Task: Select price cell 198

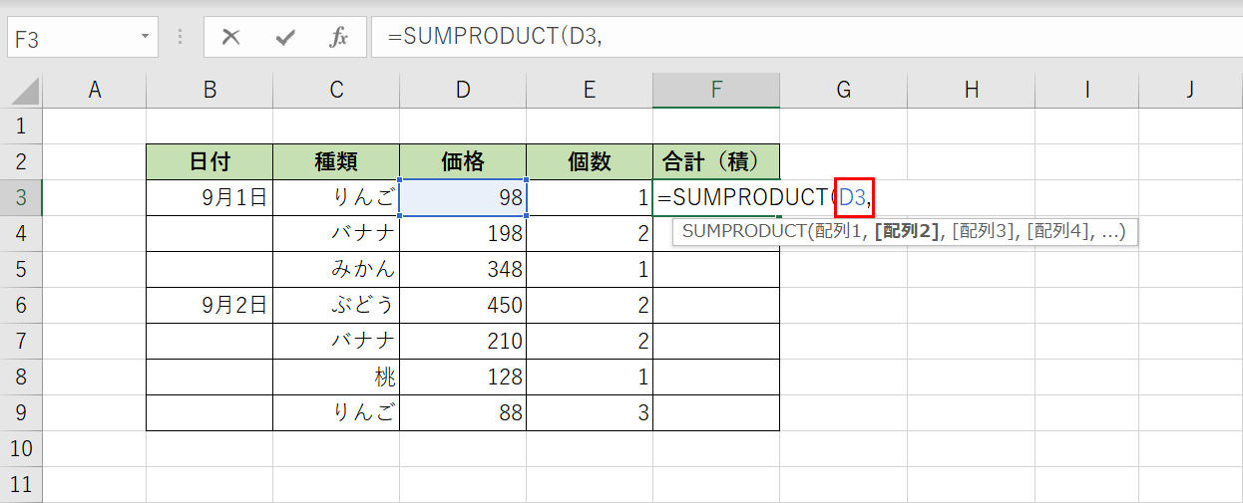Action: pyautogui.click(x=463, y=233)
